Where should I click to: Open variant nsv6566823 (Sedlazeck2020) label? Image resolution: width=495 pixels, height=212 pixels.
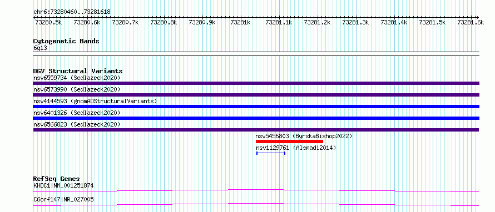[x=77, y=124]
